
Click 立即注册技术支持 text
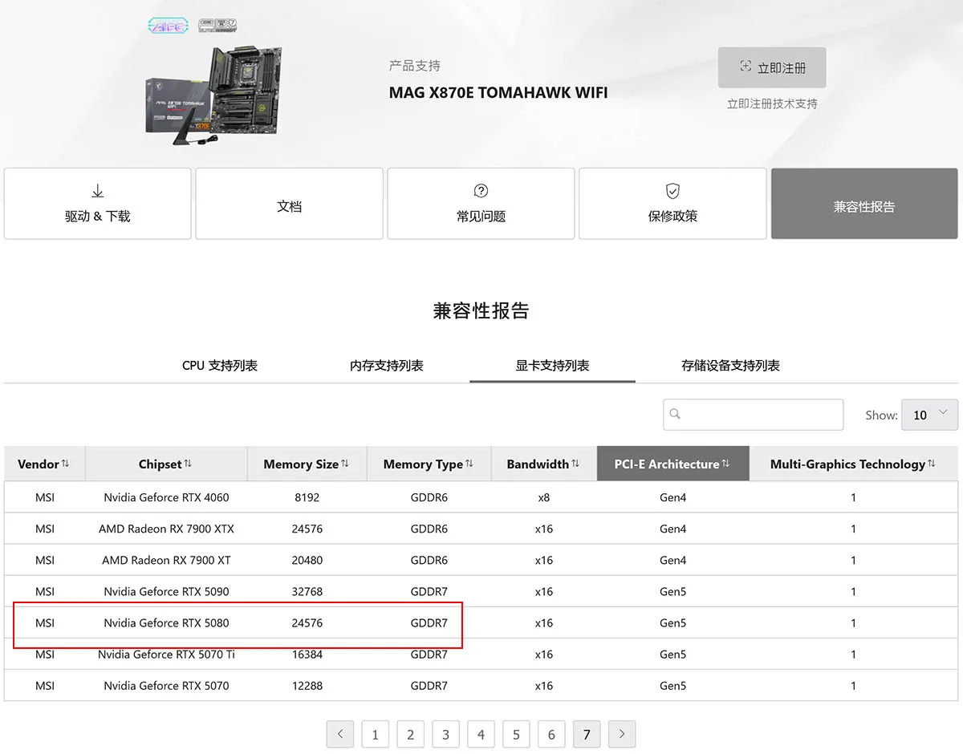tap(772, 103)
